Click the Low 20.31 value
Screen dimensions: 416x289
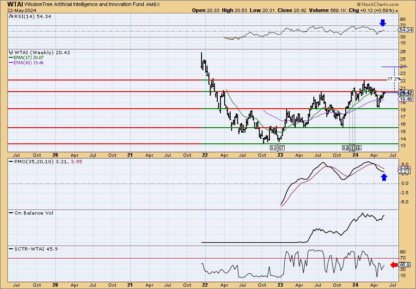tap(263, 10)
